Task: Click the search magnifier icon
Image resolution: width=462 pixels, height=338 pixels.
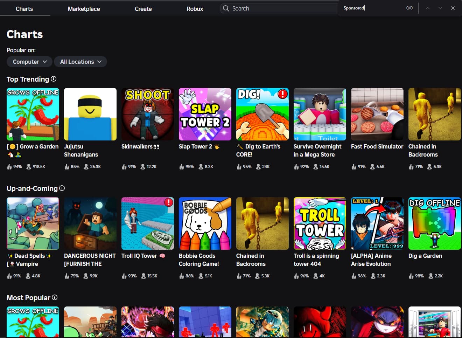Action: pyautogui.click(x=226, y=8)
